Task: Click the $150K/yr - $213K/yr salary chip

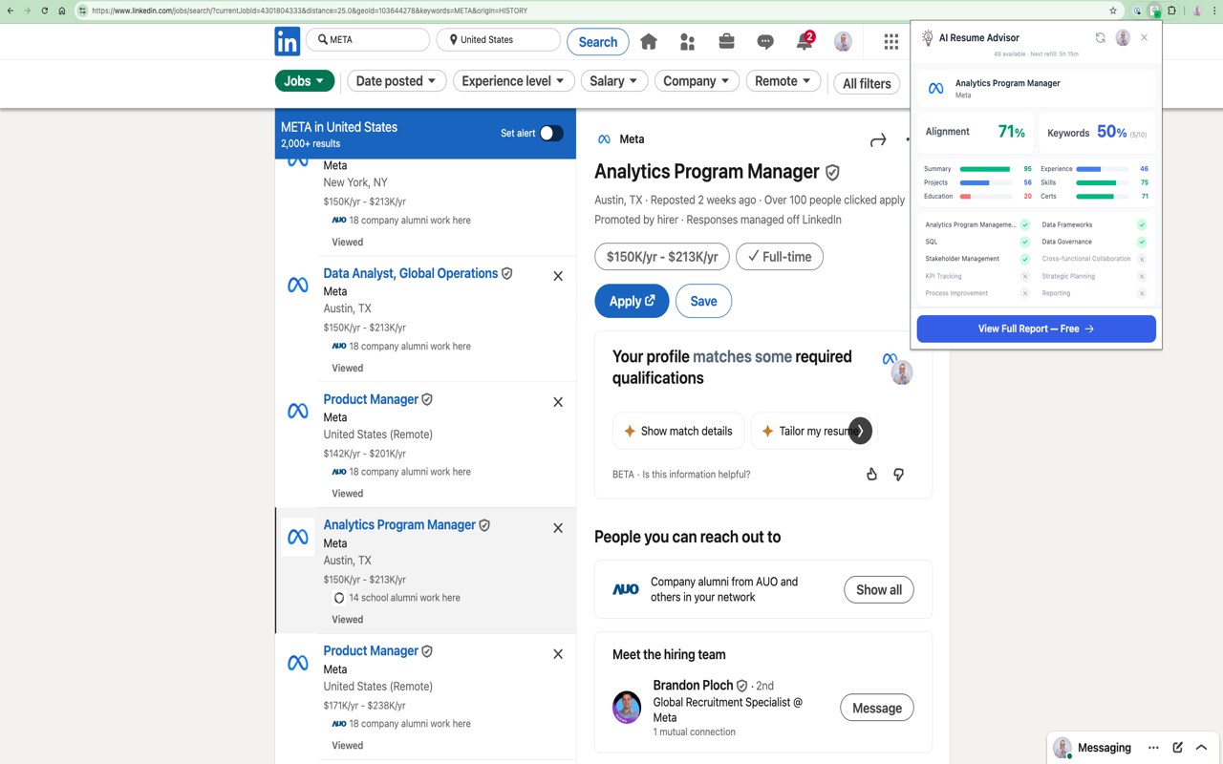Action: pos(662,257)
